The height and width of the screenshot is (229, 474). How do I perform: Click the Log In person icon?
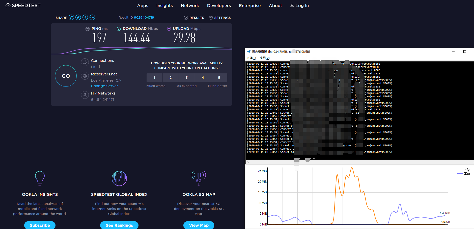292,6
